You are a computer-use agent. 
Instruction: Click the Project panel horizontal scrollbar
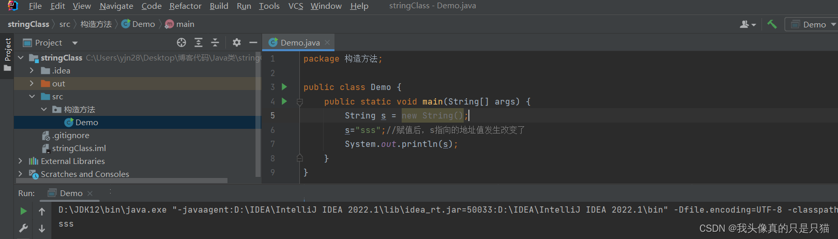[x=122, y=181]
